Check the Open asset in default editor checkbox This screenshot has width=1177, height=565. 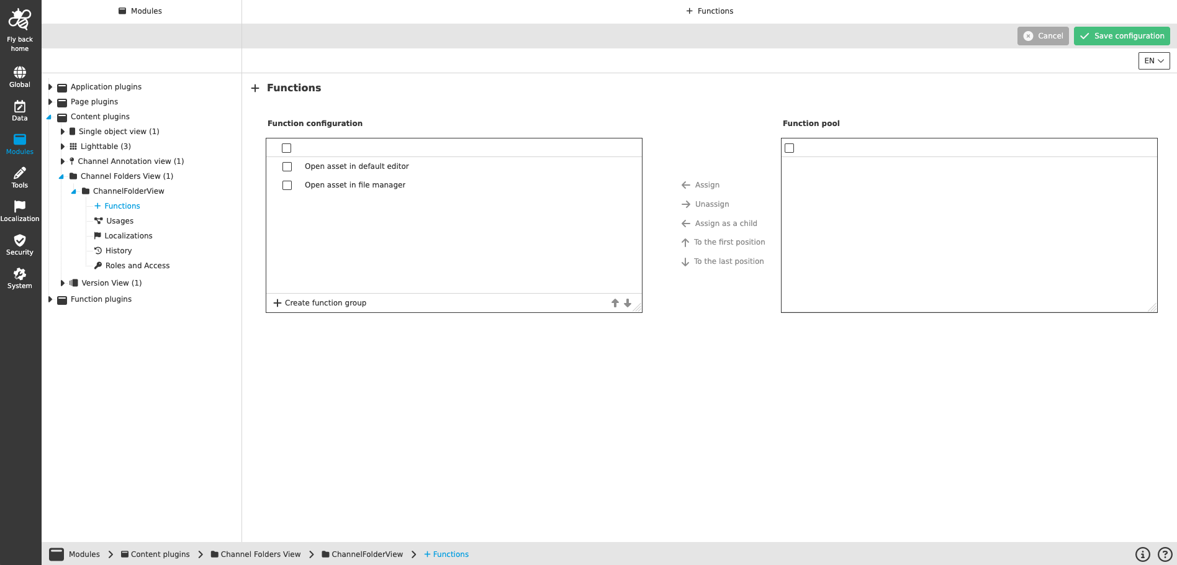[x=286, y=166]
